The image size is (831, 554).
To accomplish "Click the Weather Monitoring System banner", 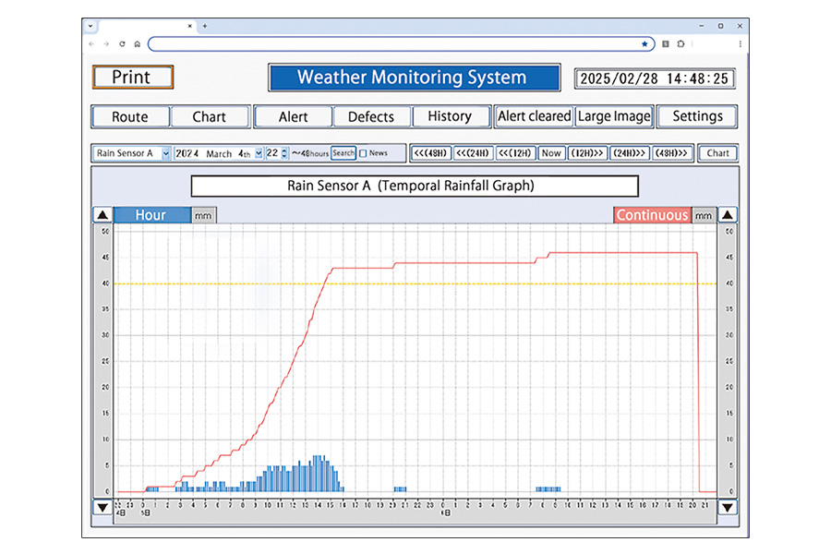I will point(414,78).
